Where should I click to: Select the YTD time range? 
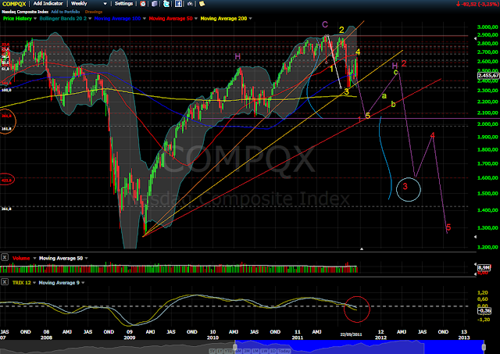tap(228, 351)
